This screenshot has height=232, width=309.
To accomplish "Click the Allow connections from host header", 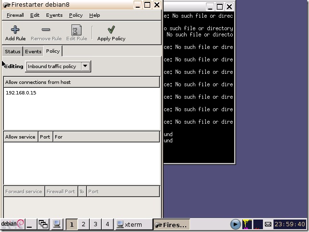I will pyautogui.click(x=82, y=82).
